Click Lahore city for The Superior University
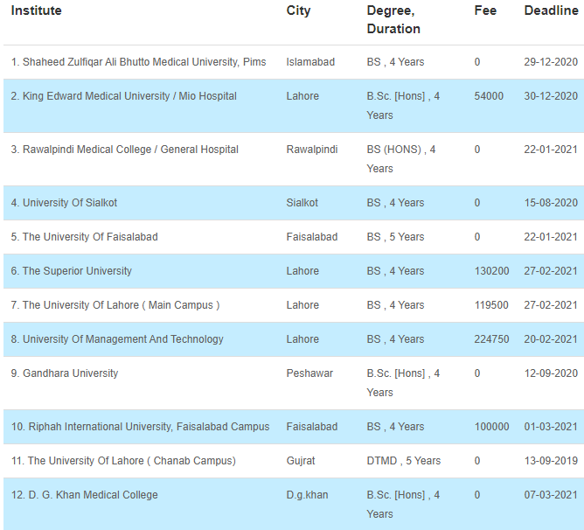 click(302, 271)
